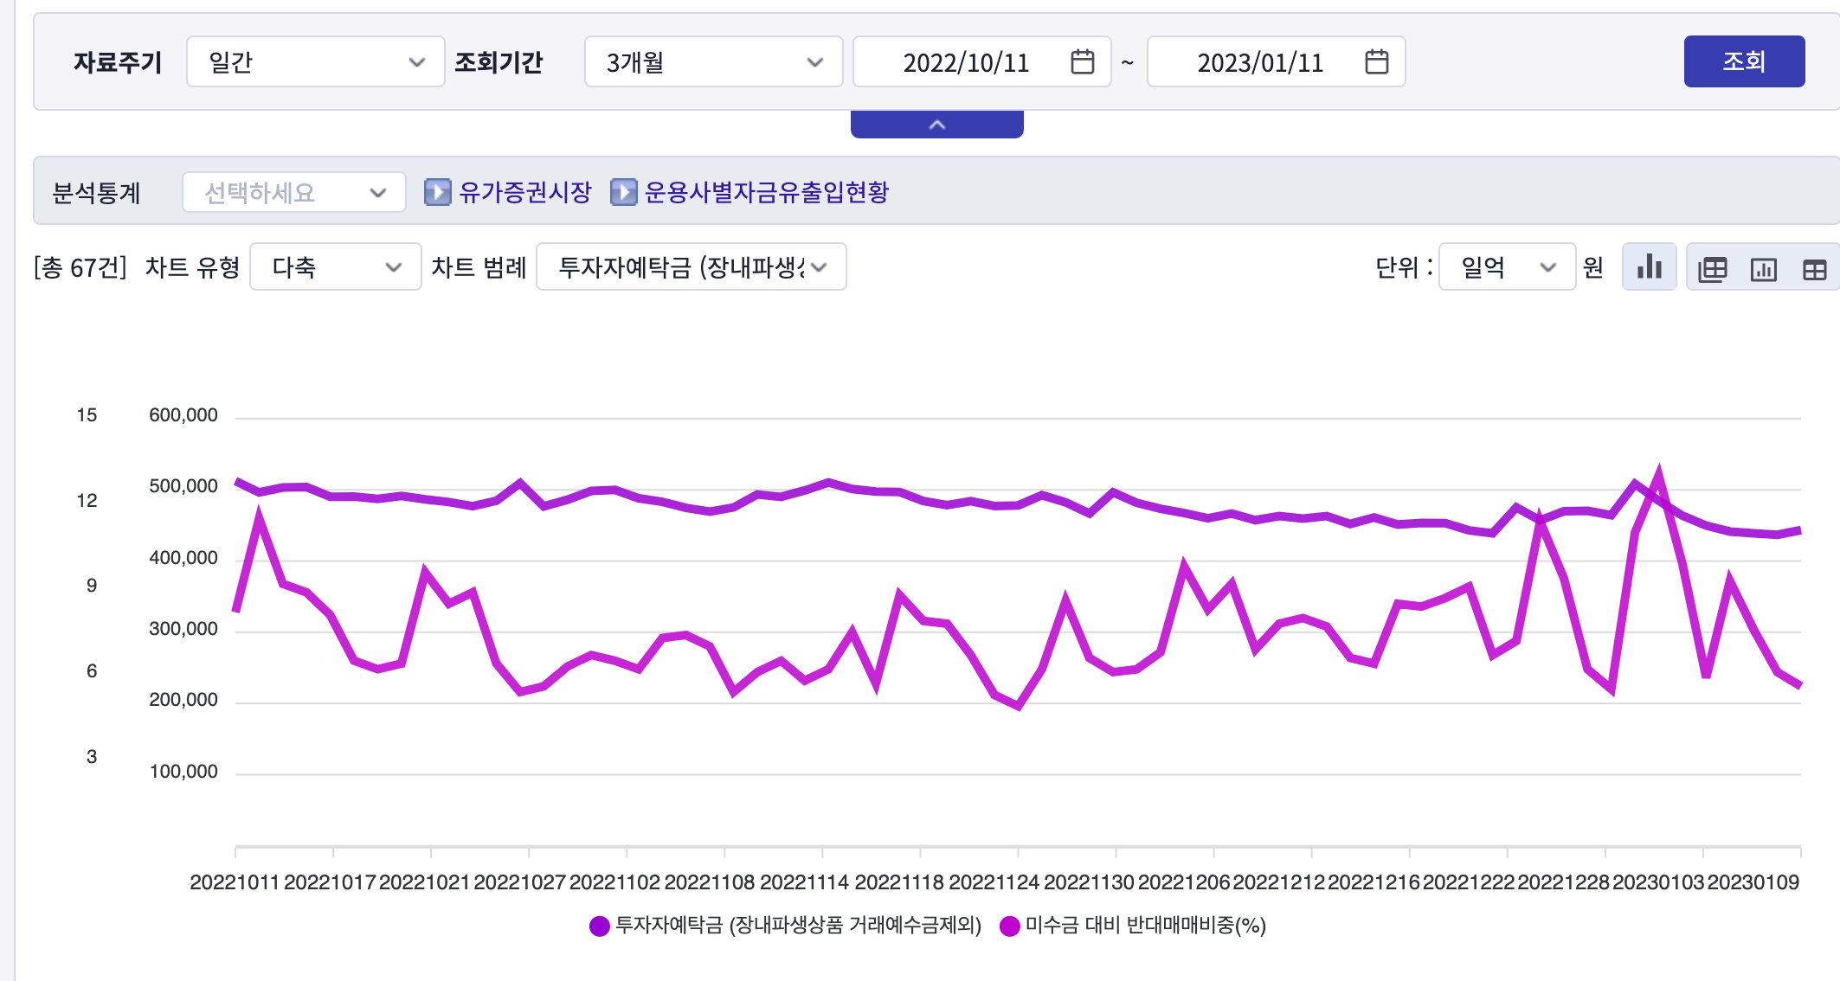Click the bar chart view icon
Viewport: 1840px width, 981px height.
tap(1649, 267)
